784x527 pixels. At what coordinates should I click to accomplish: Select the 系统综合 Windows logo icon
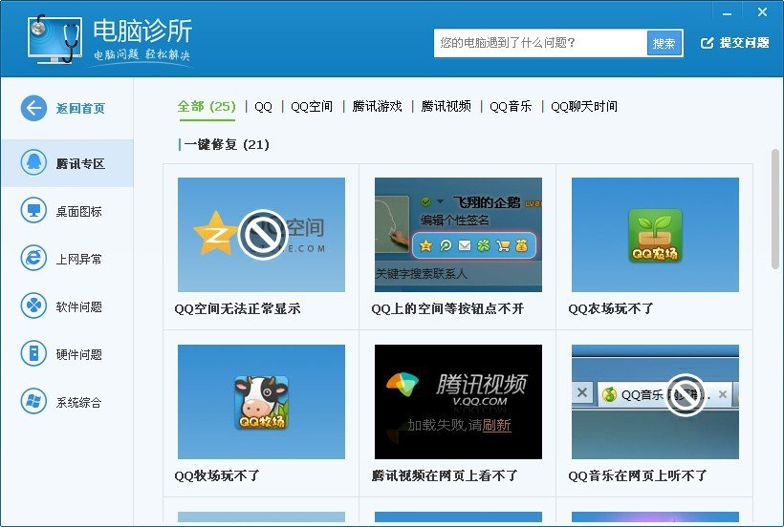tap(33, 401)
